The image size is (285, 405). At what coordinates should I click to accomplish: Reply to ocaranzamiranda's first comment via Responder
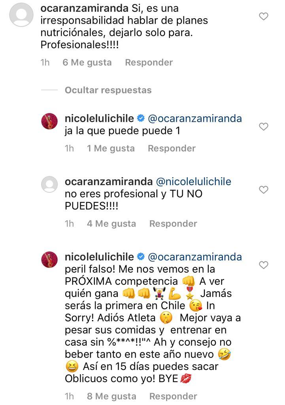[148, 62]
